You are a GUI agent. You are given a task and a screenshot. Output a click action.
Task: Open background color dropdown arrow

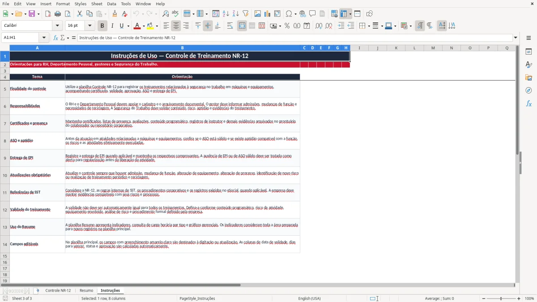[157, 26]
